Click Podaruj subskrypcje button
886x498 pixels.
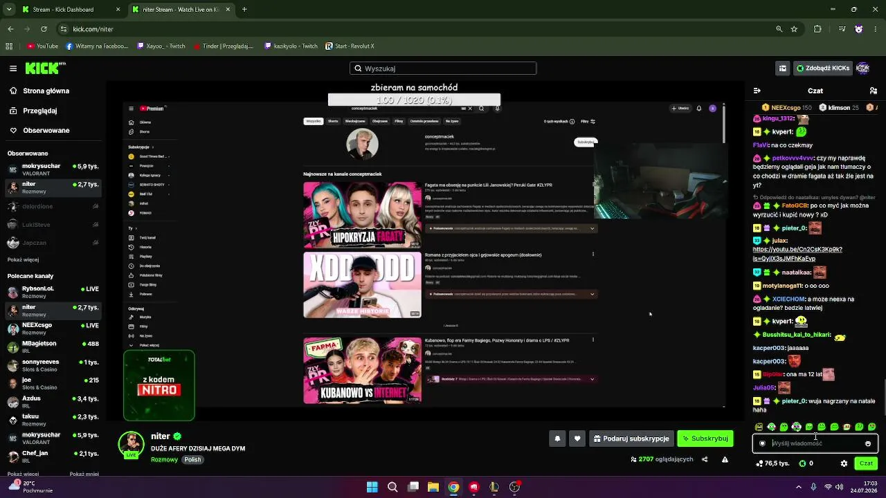[x=631, y=439]
